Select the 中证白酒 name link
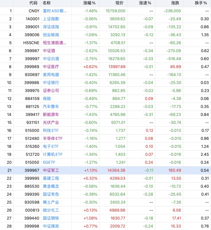 point(51,58)
